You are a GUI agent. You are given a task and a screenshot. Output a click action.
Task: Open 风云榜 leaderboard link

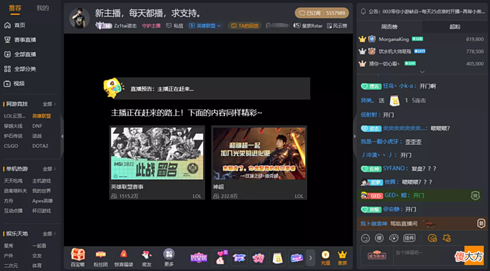[x=337, y=26]
